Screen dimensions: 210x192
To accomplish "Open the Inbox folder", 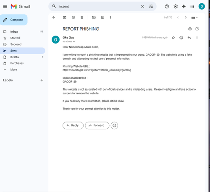I will click(x=22, y=31).
